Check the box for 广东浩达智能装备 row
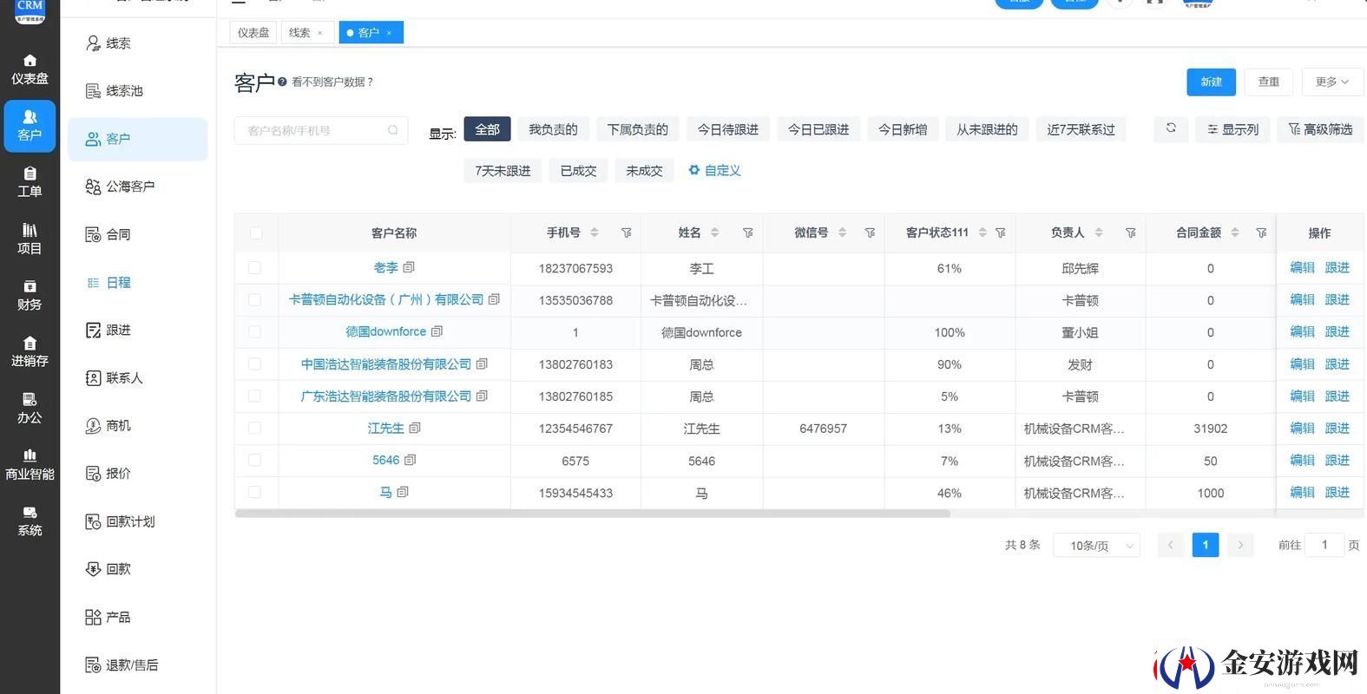This screenshot has height=694, width=1367. click(254, 396)
